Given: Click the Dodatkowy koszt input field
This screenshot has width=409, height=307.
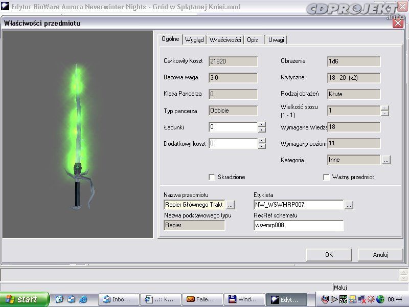Looking at the screenshot, I should pos(233,144).
